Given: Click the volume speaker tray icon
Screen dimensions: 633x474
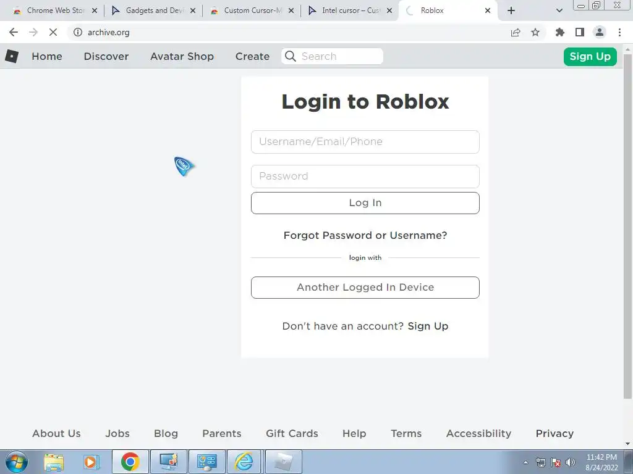Looking at the screenshot, I should coord(571,462).
